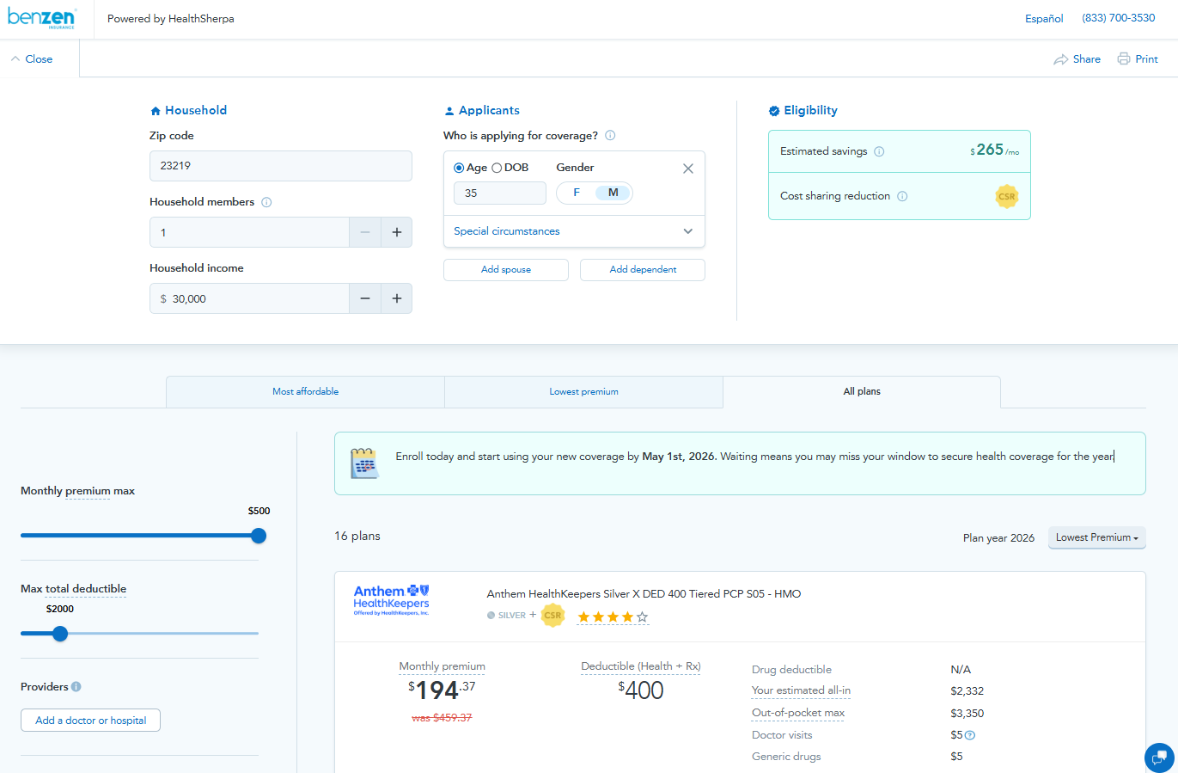1178x773 pixels.
Task: Click Add a doctor or hospital
Action: 90,721
